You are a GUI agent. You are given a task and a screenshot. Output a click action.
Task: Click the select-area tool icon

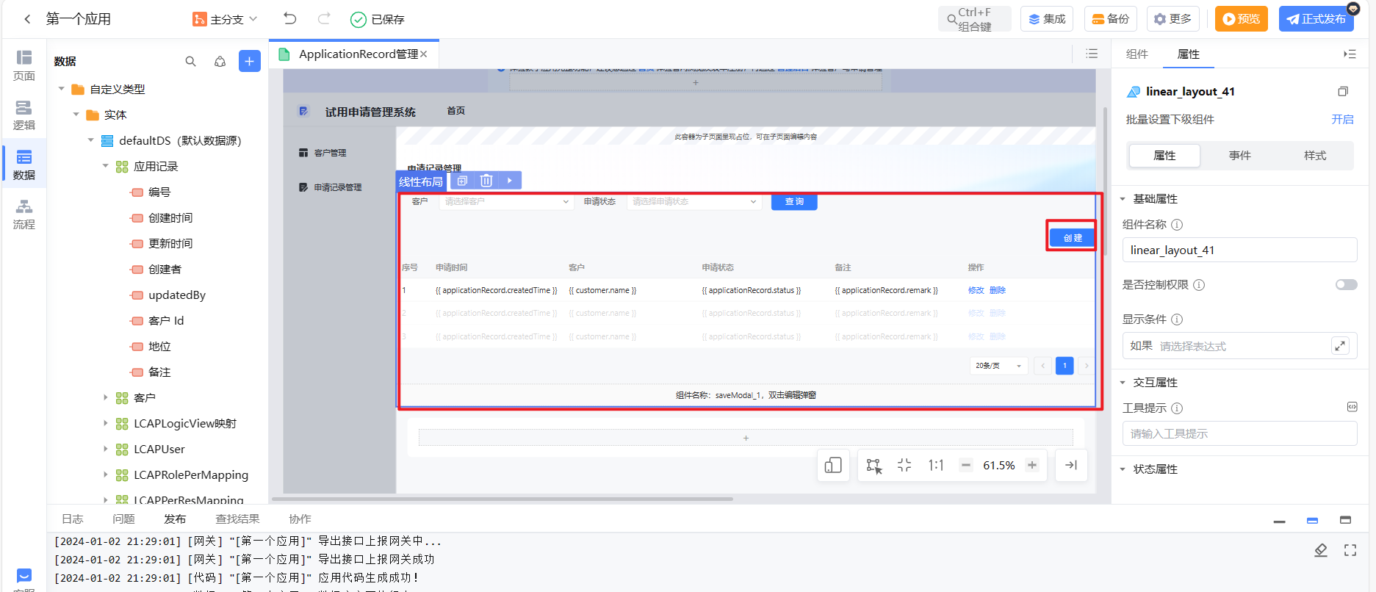873,465
